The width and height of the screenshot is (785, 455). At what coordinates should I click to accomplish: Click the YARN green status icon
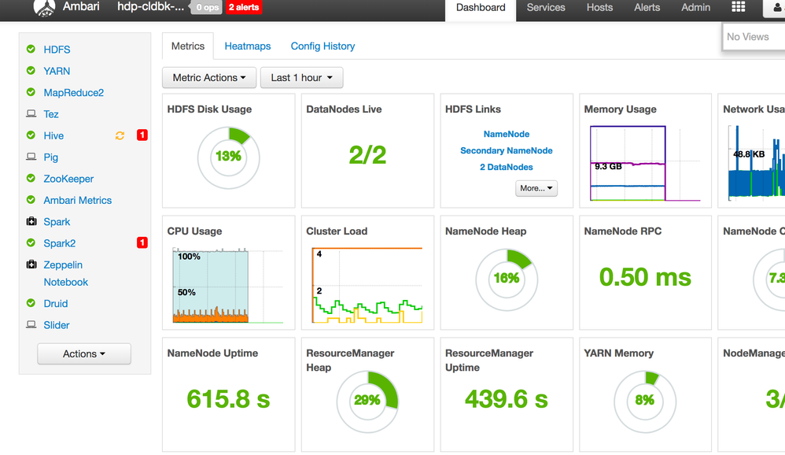31,71
